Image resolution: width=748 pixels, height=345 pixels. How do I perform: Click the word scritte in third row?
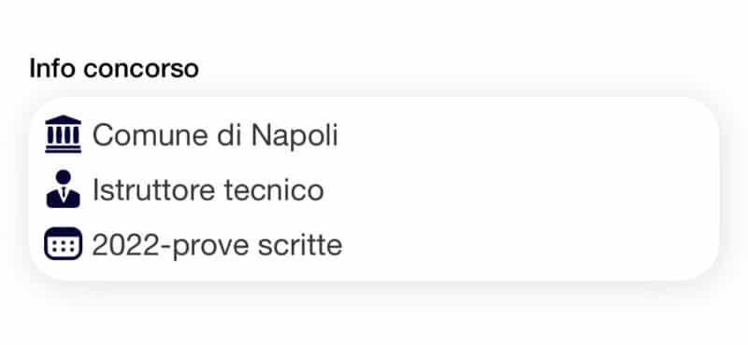[x=300, y=245]
